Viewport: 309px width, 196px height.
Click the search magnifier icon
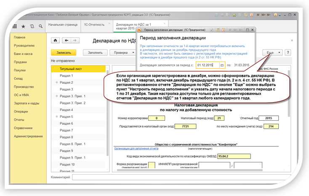(x=40, y=26)
